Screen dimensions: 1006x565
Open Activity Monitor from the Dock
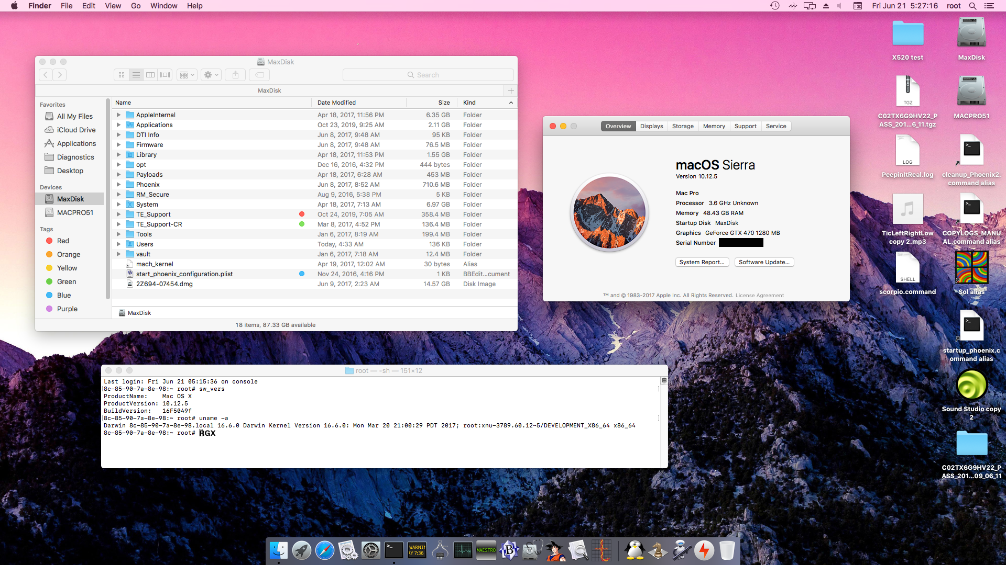(x=463, y=550)
